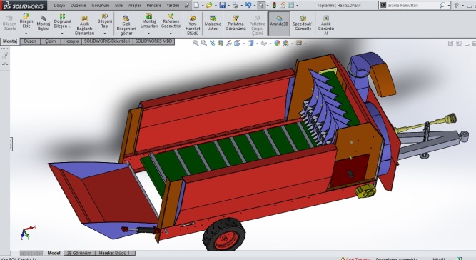Open Akıllı Bağlantı Elemanları tool
The width and height of the screenshot is (476, 260).
click(84, 26)
